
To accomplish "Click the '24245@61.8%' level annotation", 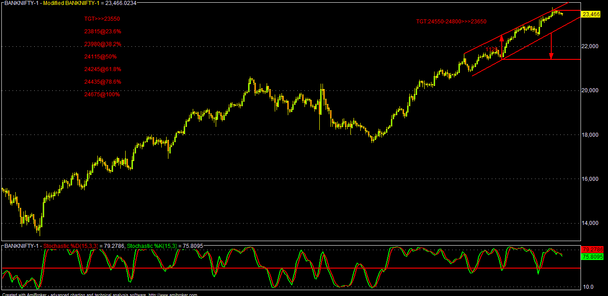I will tap(103, 69).
